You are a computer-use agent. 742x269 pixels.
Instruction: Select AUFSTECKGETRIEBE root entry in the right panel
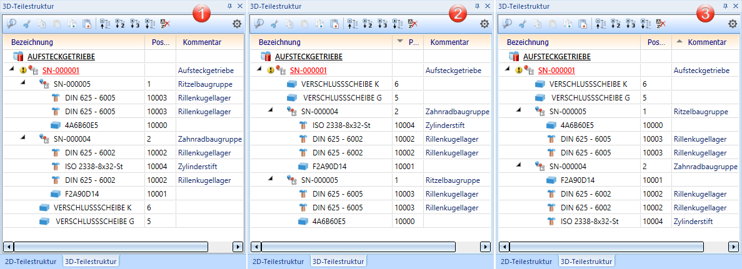point(556,57)
